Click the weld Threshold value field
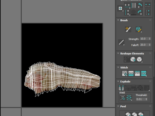The height and width of the screenshot is (116, 155). pos(140,99)
